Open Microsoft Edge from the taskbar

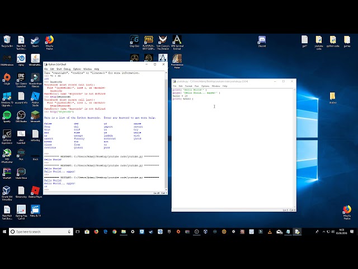(x=105, y=231)
